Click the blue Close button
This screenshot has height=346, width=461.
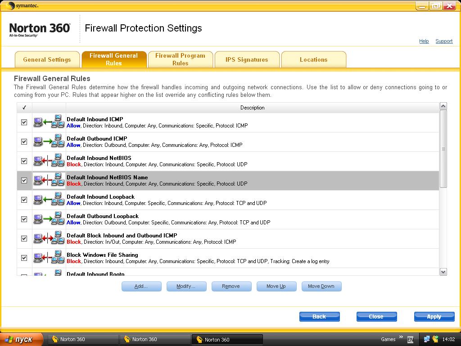pos(377,317)
